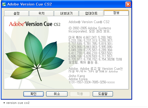Click the Adobe 로고 trademark paragraph
Viewport: 148px width, 108px height.
tap(96, 70)
